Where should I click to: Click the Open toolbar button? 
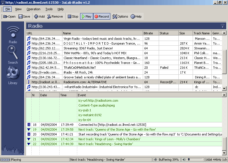coord(9,16)
